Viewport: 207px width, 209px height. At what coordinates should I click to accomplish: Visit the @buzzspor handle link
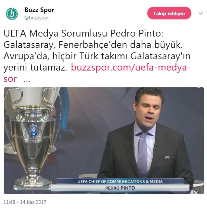[x=37, y=18]
